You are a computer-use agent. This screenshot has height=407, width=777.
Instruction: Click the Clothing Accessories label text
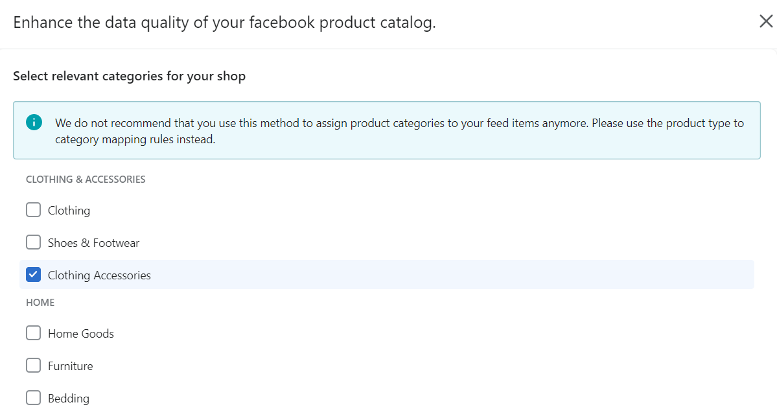[99, 275]
